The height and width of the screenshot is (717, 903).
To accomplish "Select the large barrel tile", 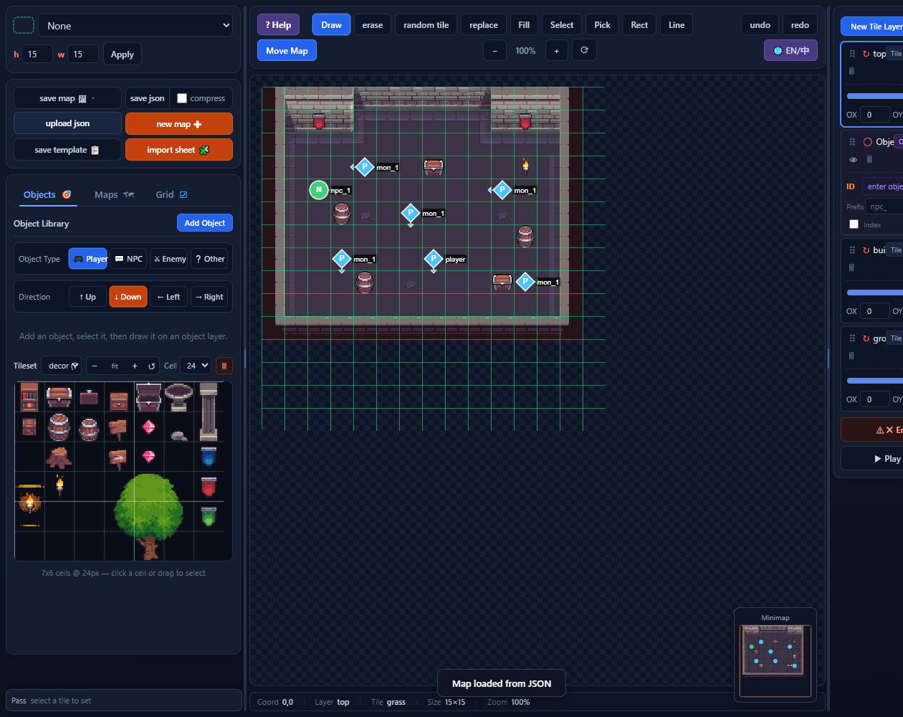I will 59,427.
